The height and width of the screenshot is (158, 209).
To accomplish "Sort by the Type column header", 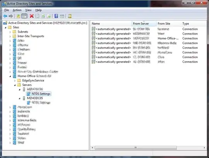I will pyautogui.click(x=194, y=24).
